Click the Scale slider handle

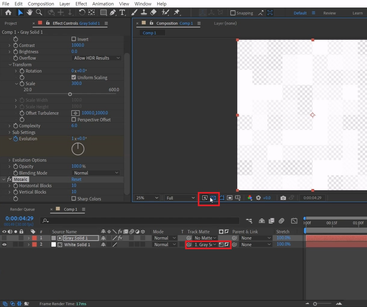tap(70, 94)
